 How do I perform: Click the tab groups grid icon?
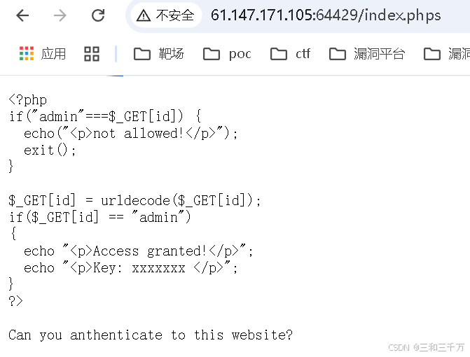coord(92,54)
